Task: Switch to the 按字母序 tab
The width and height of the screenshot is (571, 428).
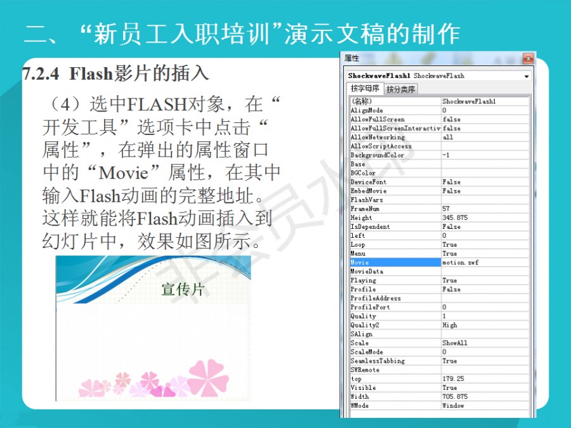Action: tap(365, 89)
